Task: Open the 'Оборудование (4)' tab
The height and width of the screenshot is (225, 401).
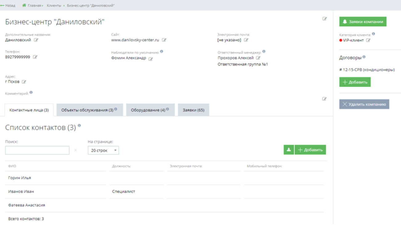Action: pos(150,110)
